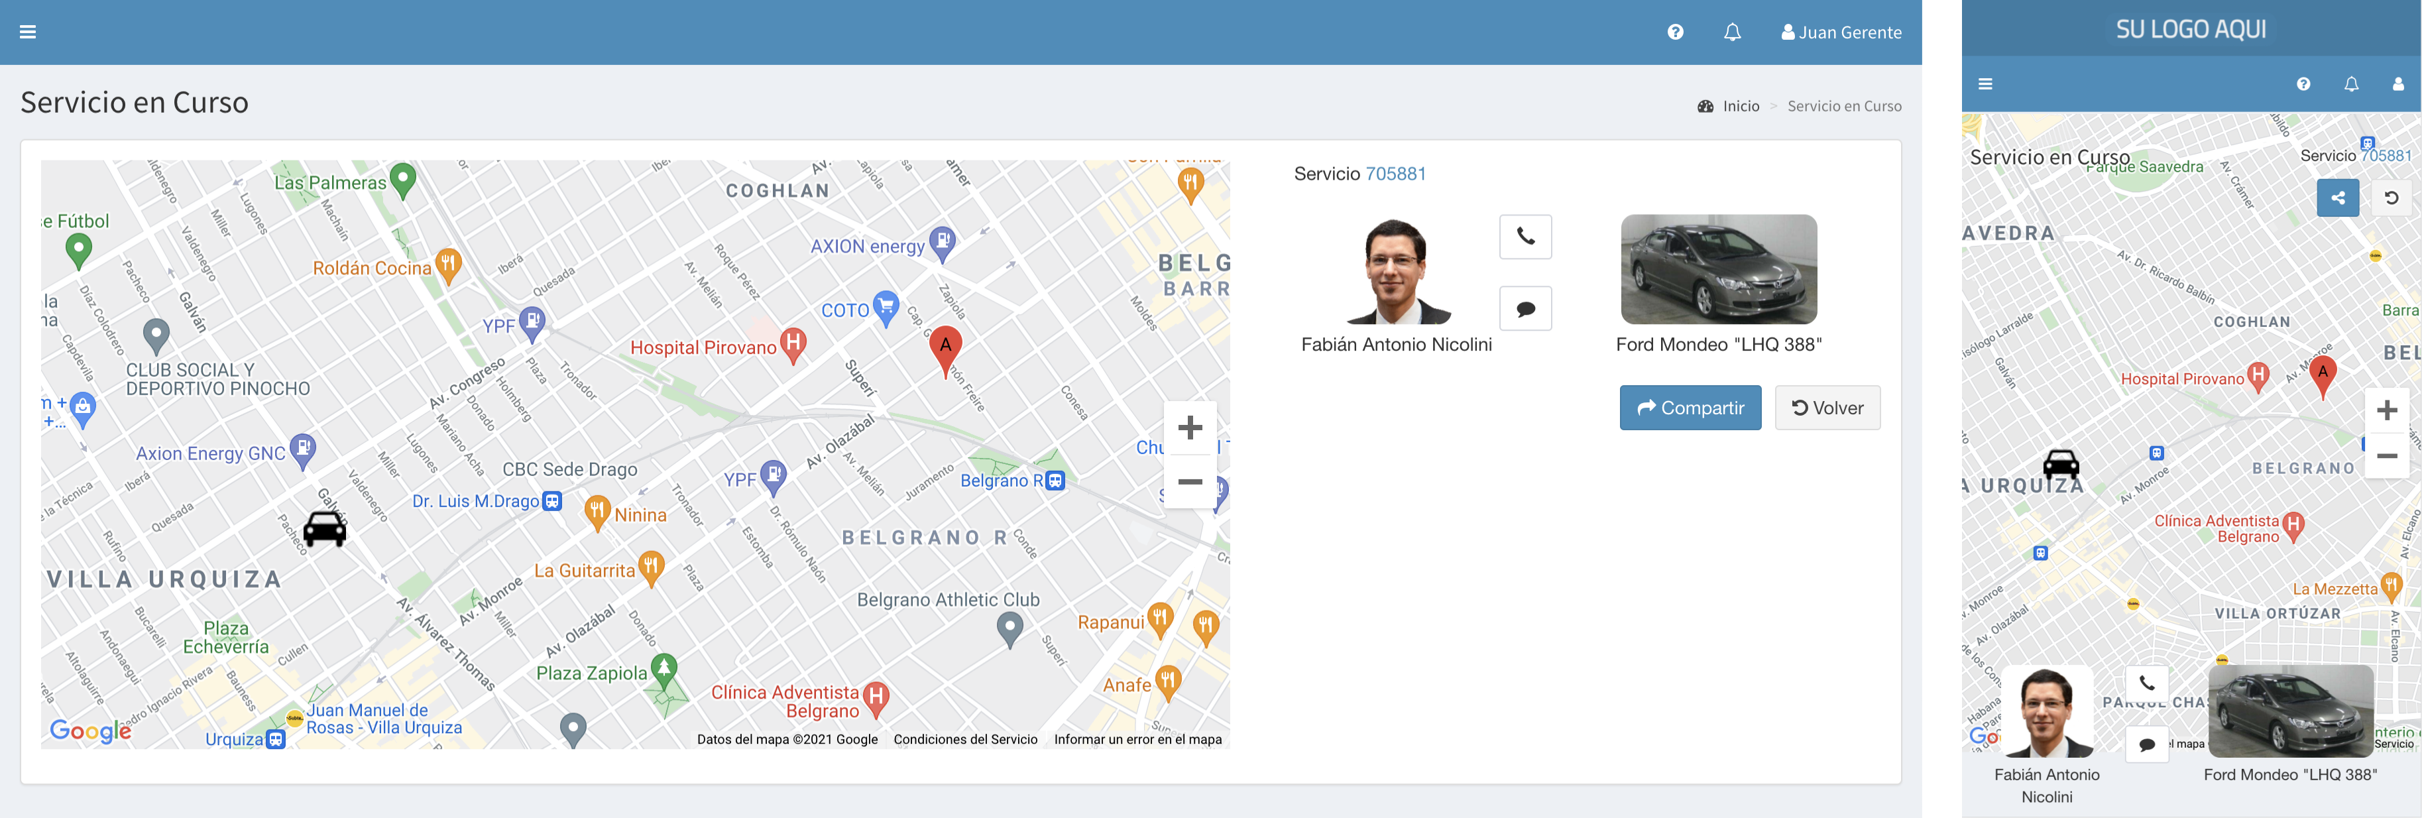Open notifications bell in desktop header

[x=1732, y=32]
